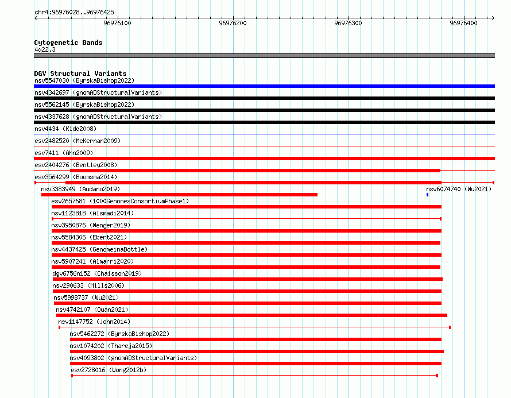Open nsv5584306 (Ebert2021) label
Viewport: 511px width, 398px height.
[x=90, y=237]
